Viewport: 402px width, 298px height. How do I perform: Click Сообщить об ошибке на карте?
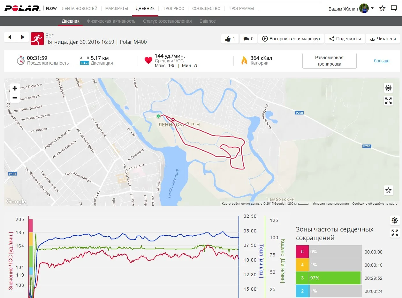[375, 204]
